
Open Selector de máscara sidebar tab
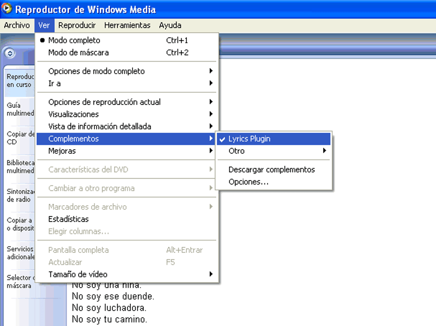coord(20,282)
